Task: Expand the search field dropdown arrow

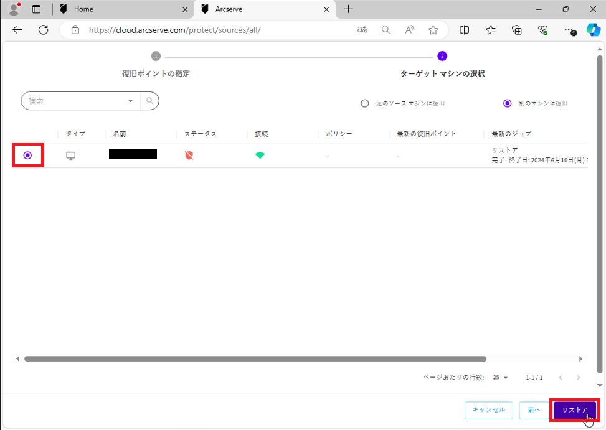Action: click(131, 101)
